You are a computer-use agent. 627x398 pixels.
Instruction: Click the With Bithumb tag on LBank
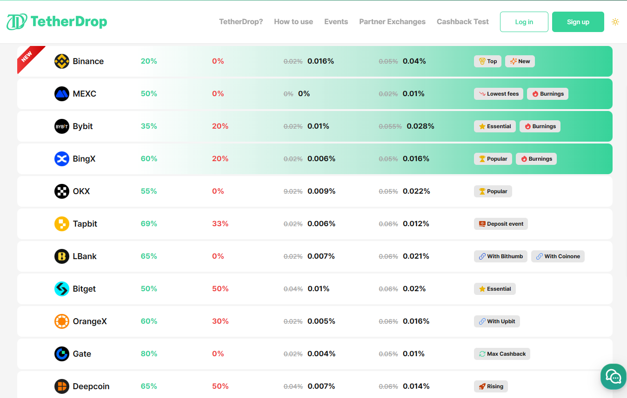[x=500, y=256]
